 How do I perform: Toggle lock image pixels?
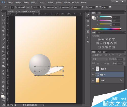coord(102,64)
